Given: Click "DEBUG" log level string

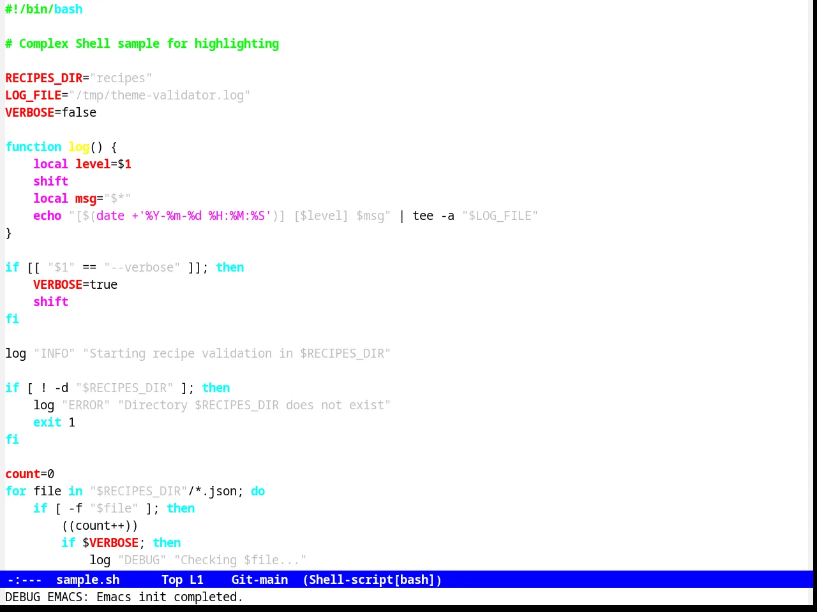Looking at the screenshot, I should tap(142, 560).
